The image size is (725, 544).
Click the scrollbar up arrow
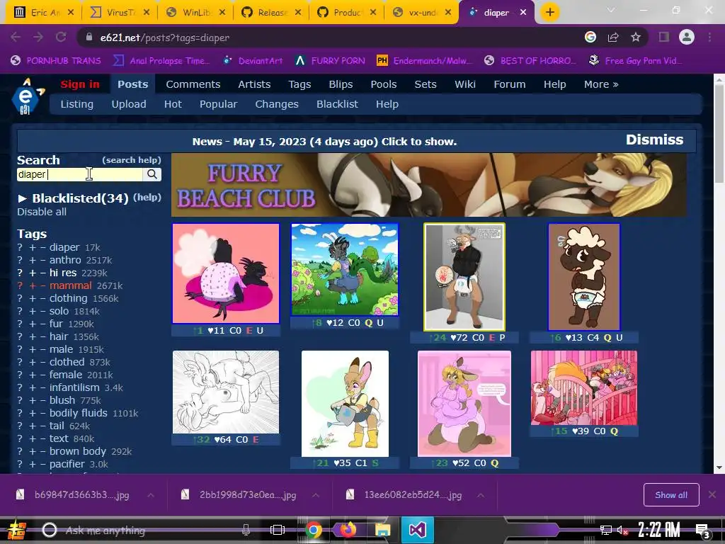(x=719, y=79)
